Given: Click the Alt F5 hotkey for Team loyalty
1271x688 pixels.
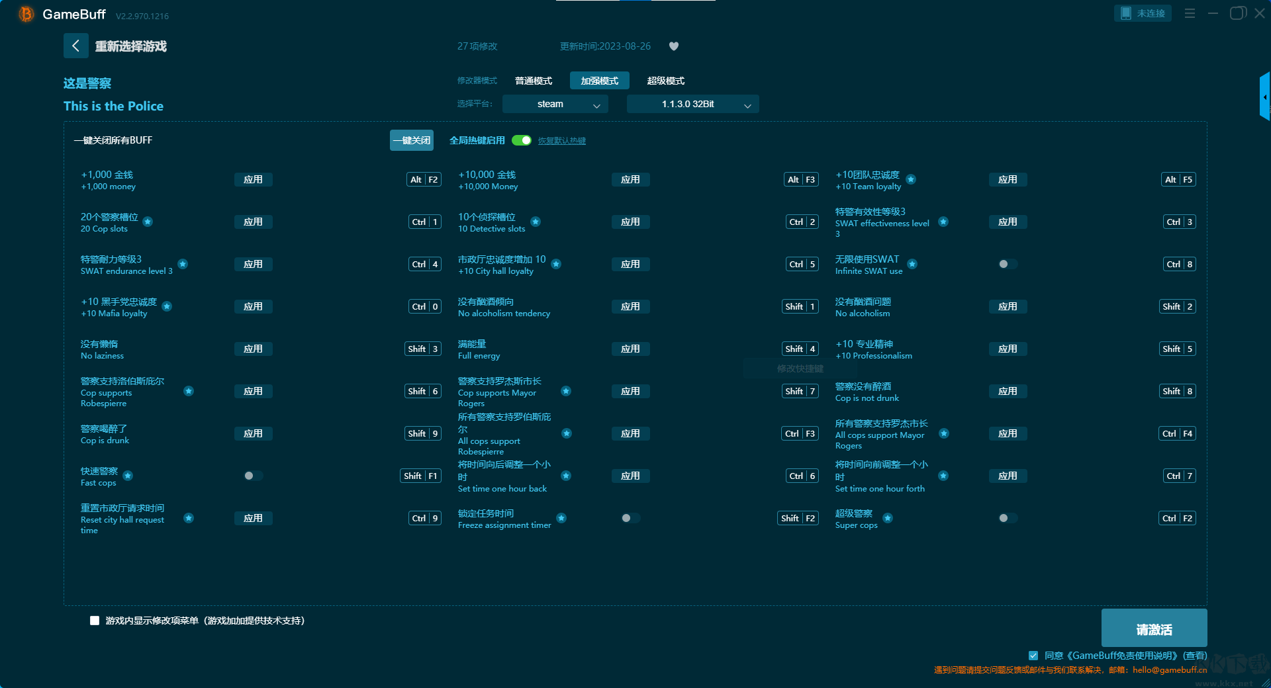Looking at the screenshot, I should tap(1178, 179).
